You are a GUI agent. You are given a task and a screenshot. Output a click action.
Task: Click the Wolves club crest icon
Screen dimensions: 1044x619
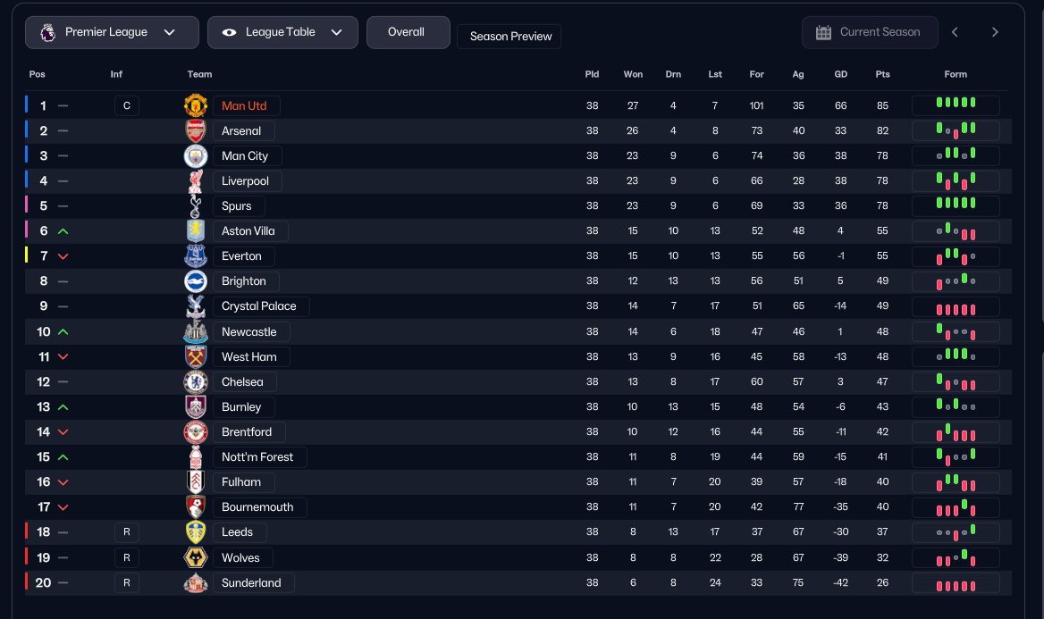[195, 557]
